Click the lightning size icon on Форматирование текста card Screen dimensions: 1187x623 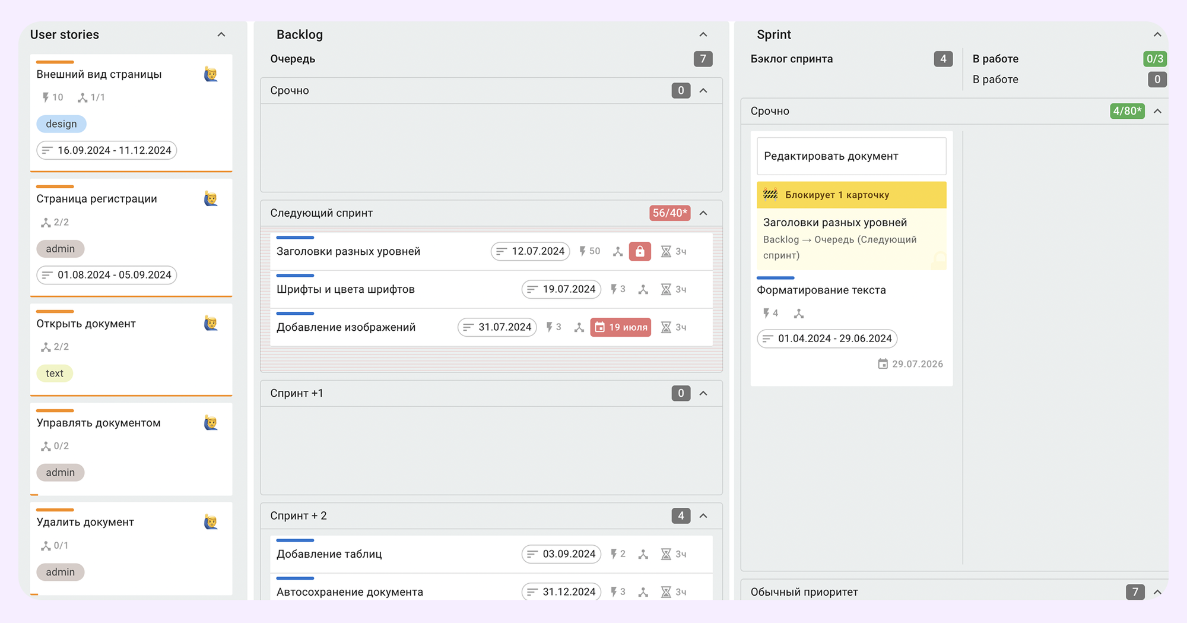[x=766, y=313]
